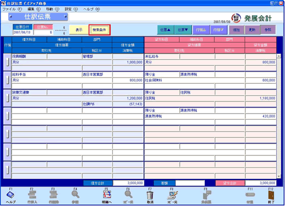Click the 検索条件 button
This screenshot has width=285, height=206.
click(99, 30)
